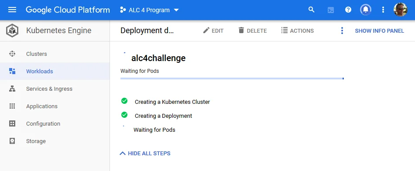This screenshot has width=415, height=171.
Task: Click the Kubernetes Engine heading
Action: tap(59, 31)
